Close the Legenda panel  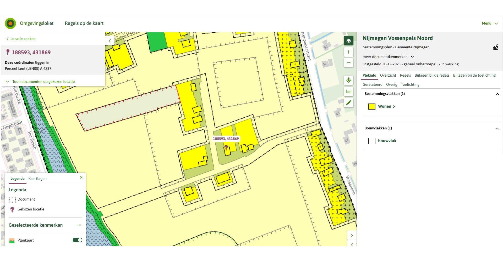pyautogui.click(x=81, y=178)
